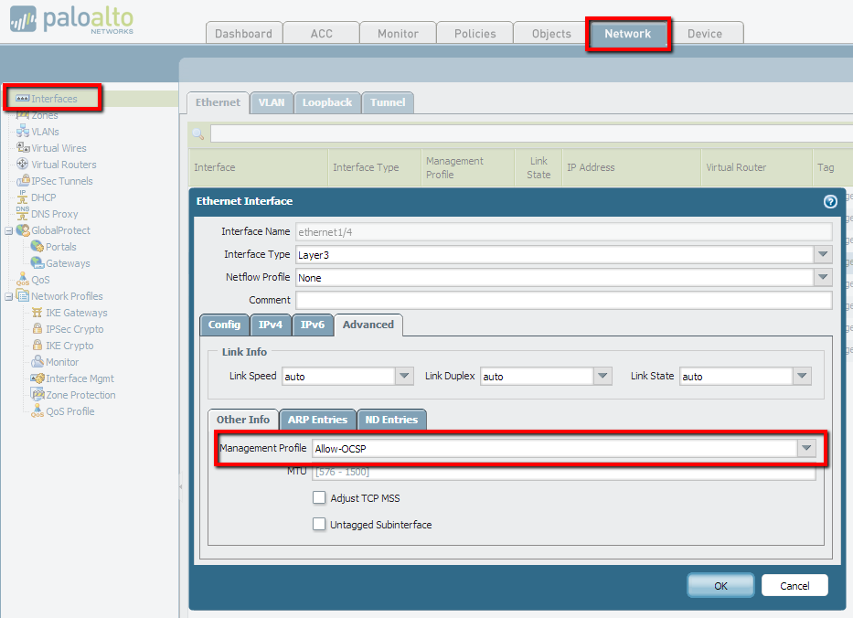The width and height of the screenshot is (853, 618).
Task: Click the Monitor profile icon
Action: pyautogui.click(x=37, y=361)
